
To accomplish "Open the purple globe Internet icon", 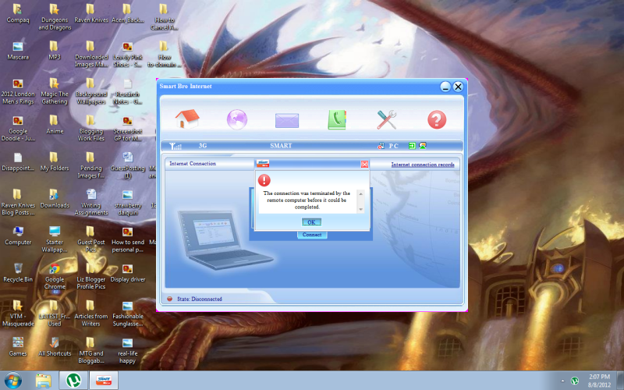I will point(237,119).
